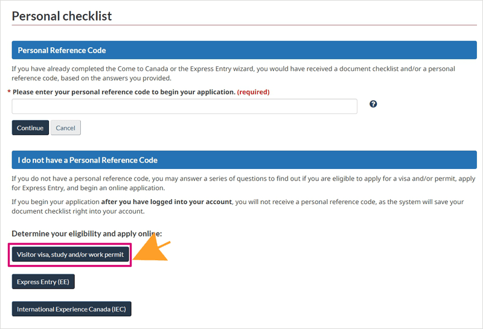Select the Express Entry (EE) button
The width and height of the screenshot is (483, 329).
pyautogui.click(x=43, y=281)
